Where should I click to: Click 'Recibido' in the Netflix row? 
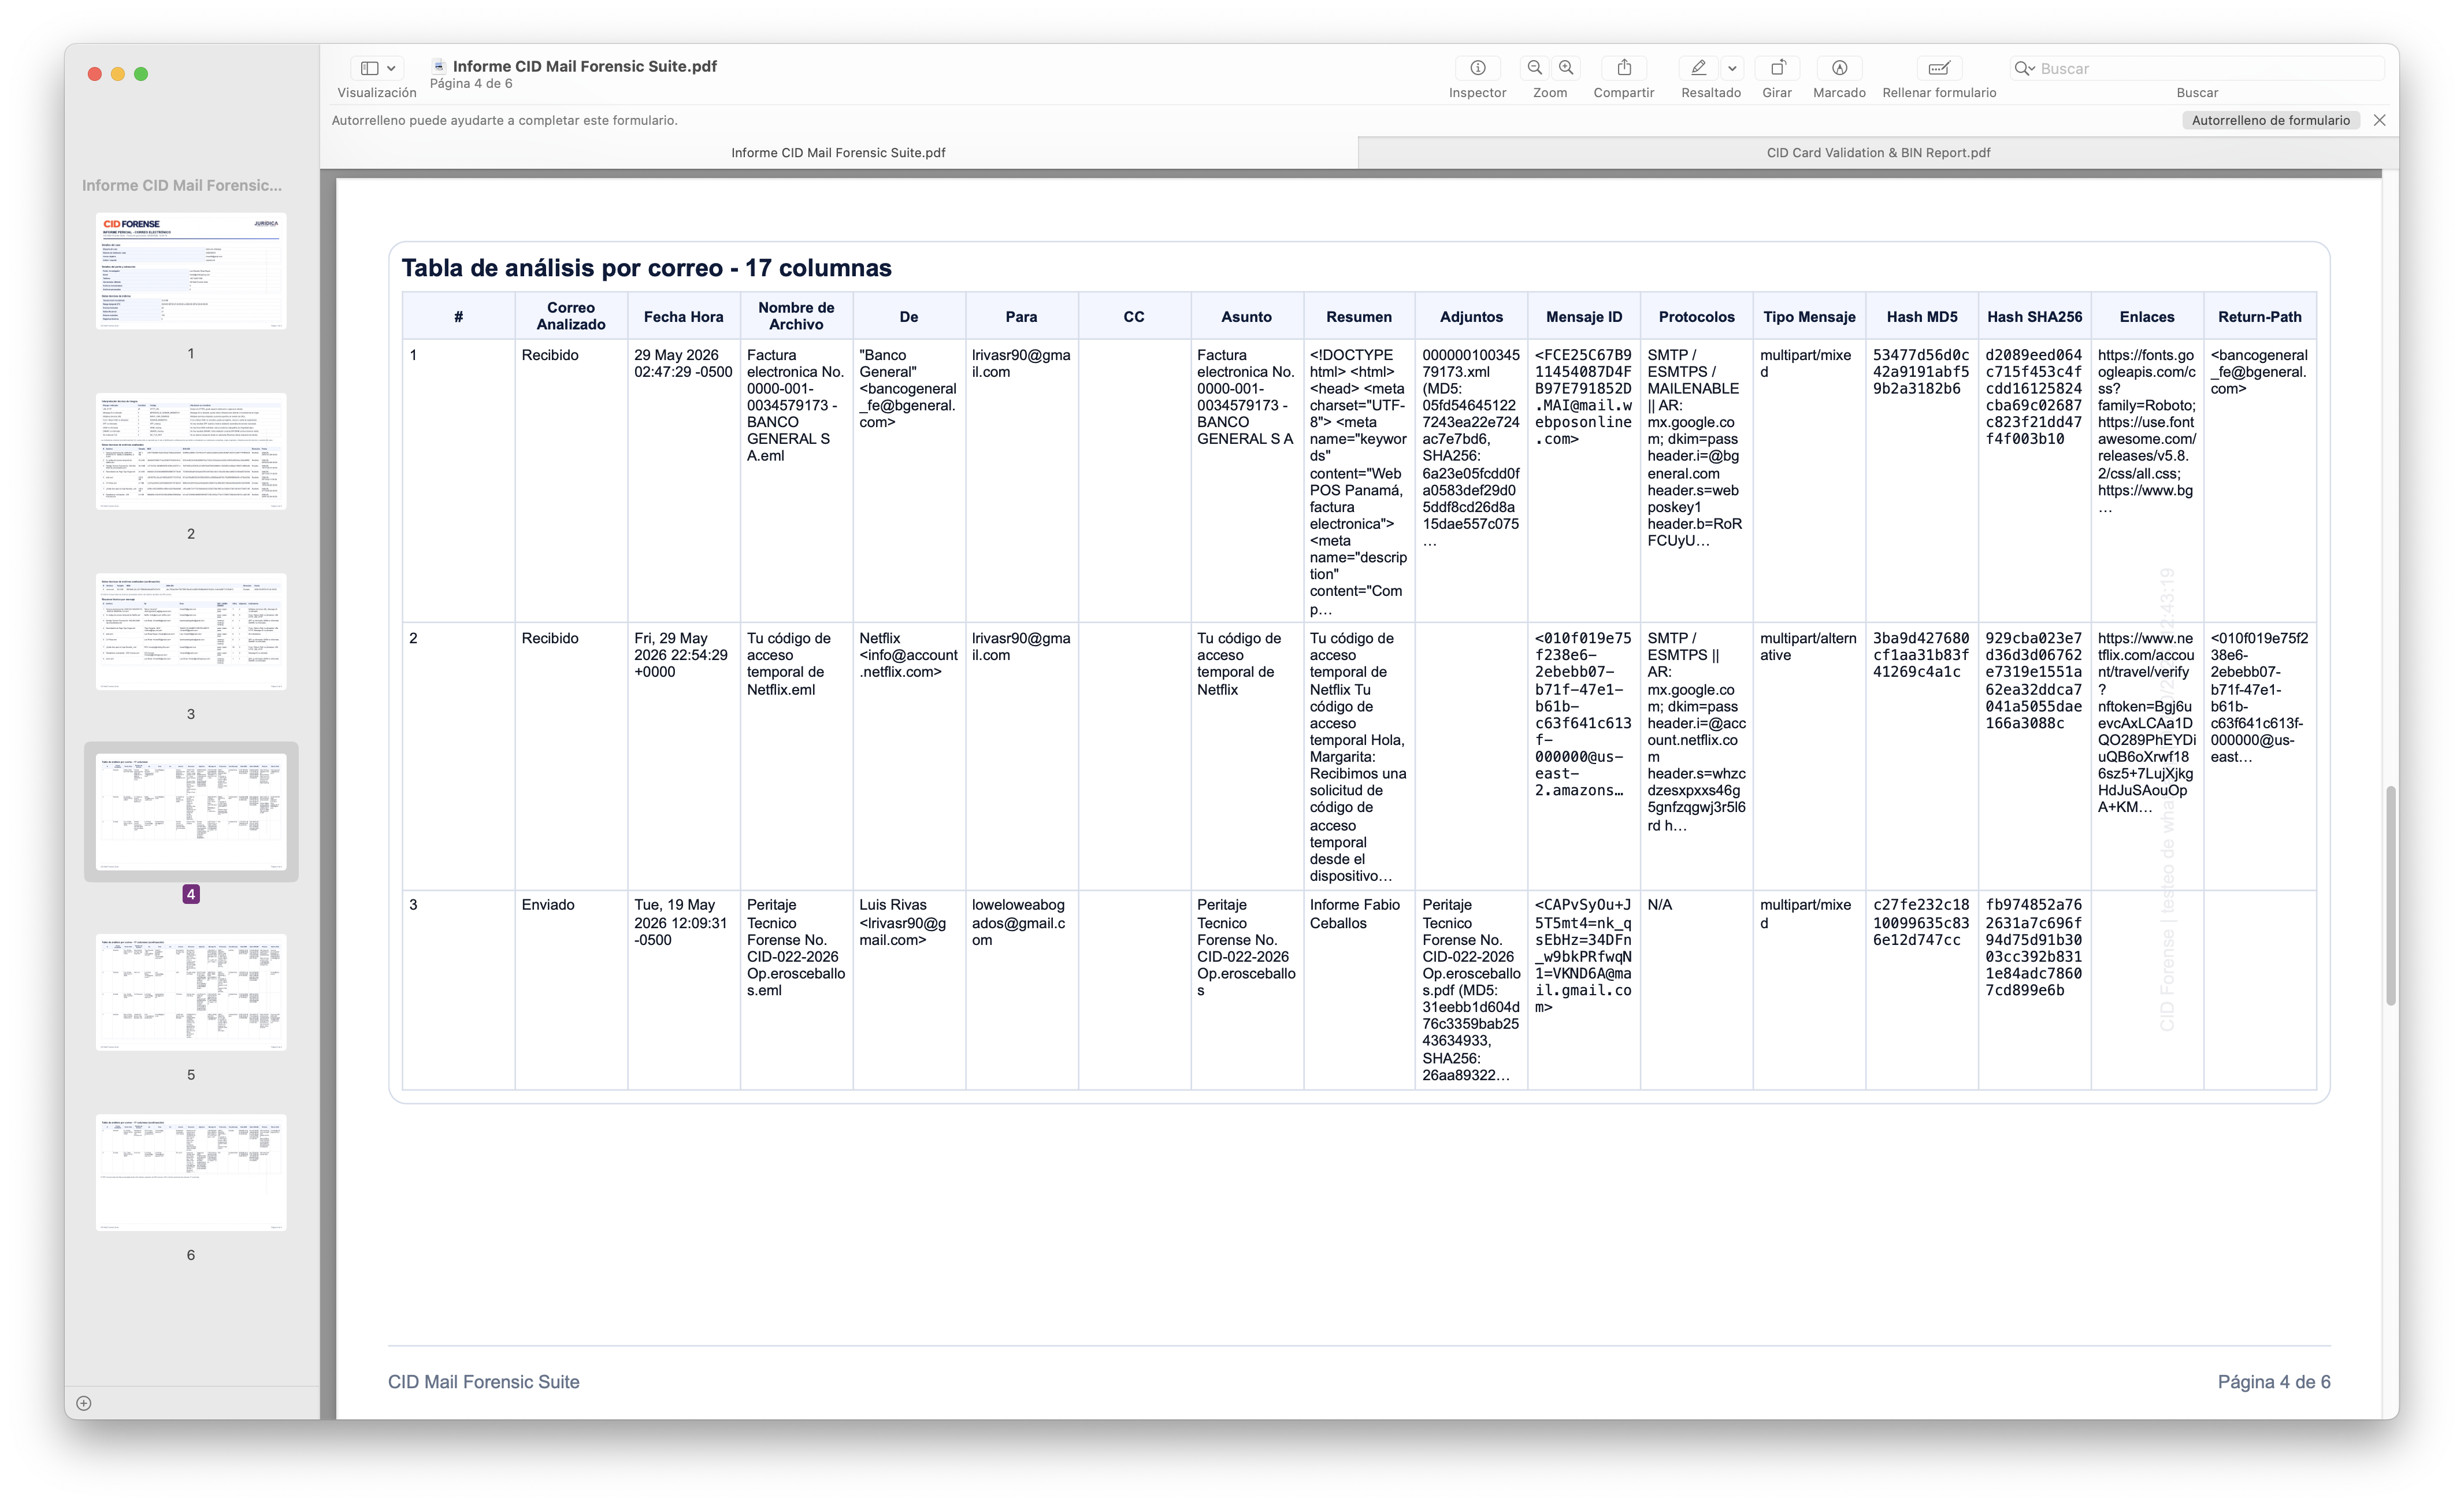coord(550,638)
